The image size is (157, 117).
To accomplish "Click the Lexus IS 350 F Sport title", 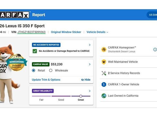I will 22,26.
